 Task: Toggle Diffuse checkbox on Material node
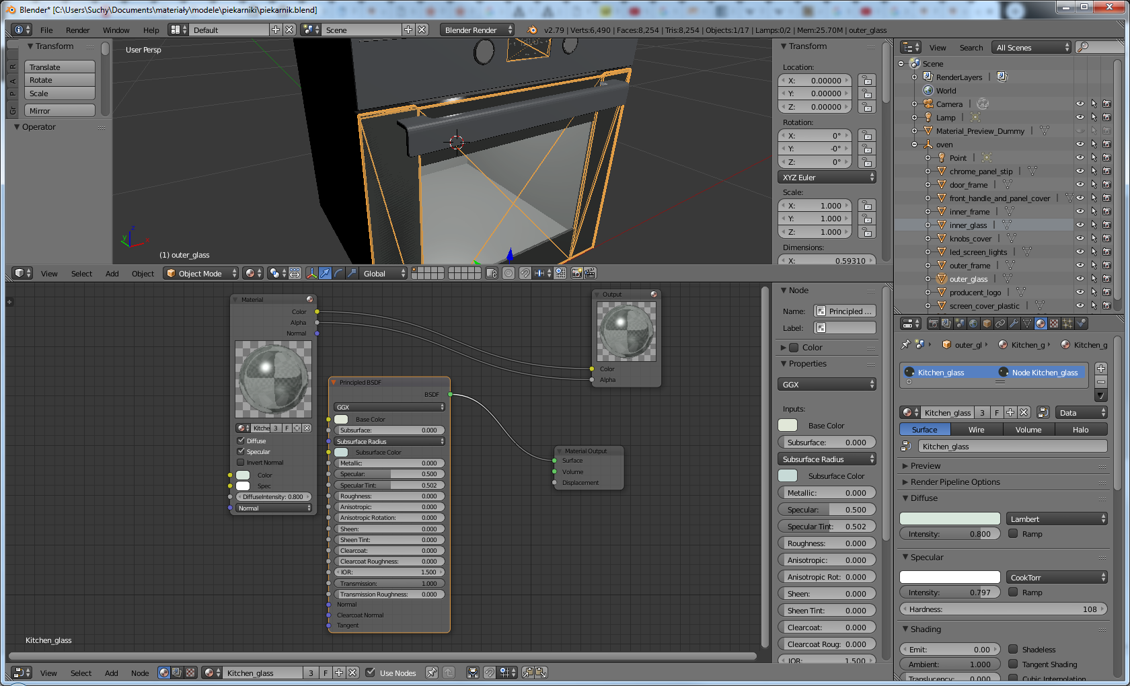pos(241,441)
